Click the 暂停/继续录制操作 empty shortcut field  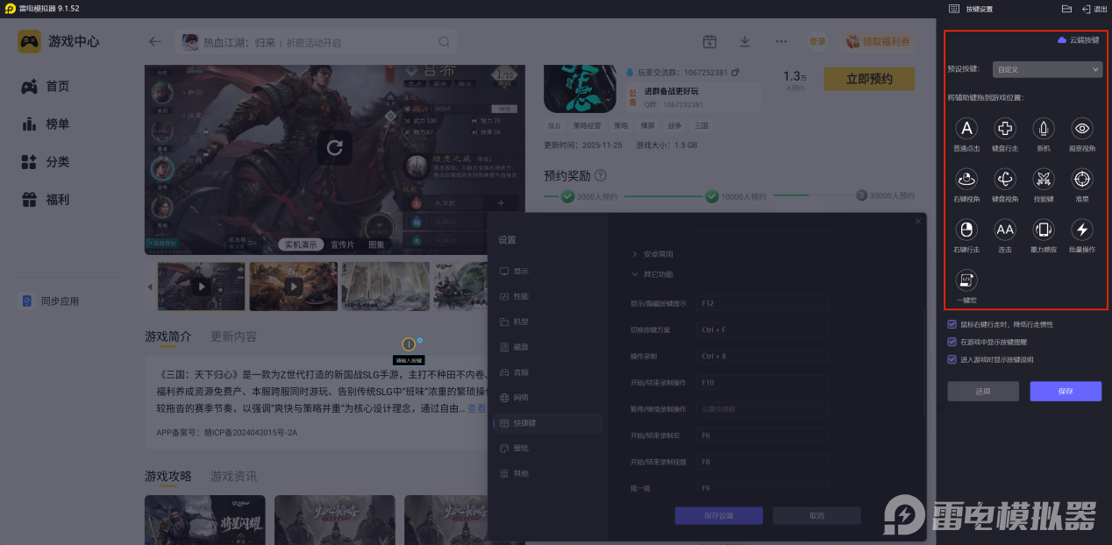[x=763, y=409]
